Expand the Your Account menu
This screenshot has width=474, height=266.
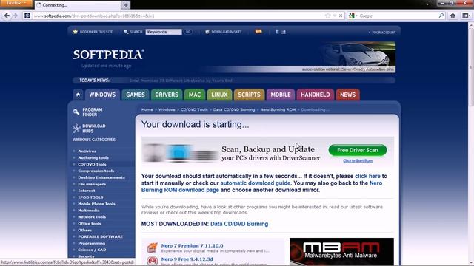382,32
